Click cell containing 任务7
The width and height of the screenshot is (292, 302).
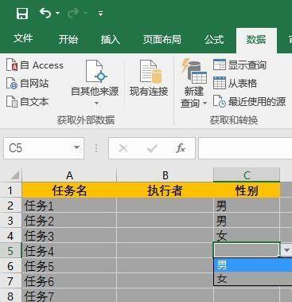(69, 296)
